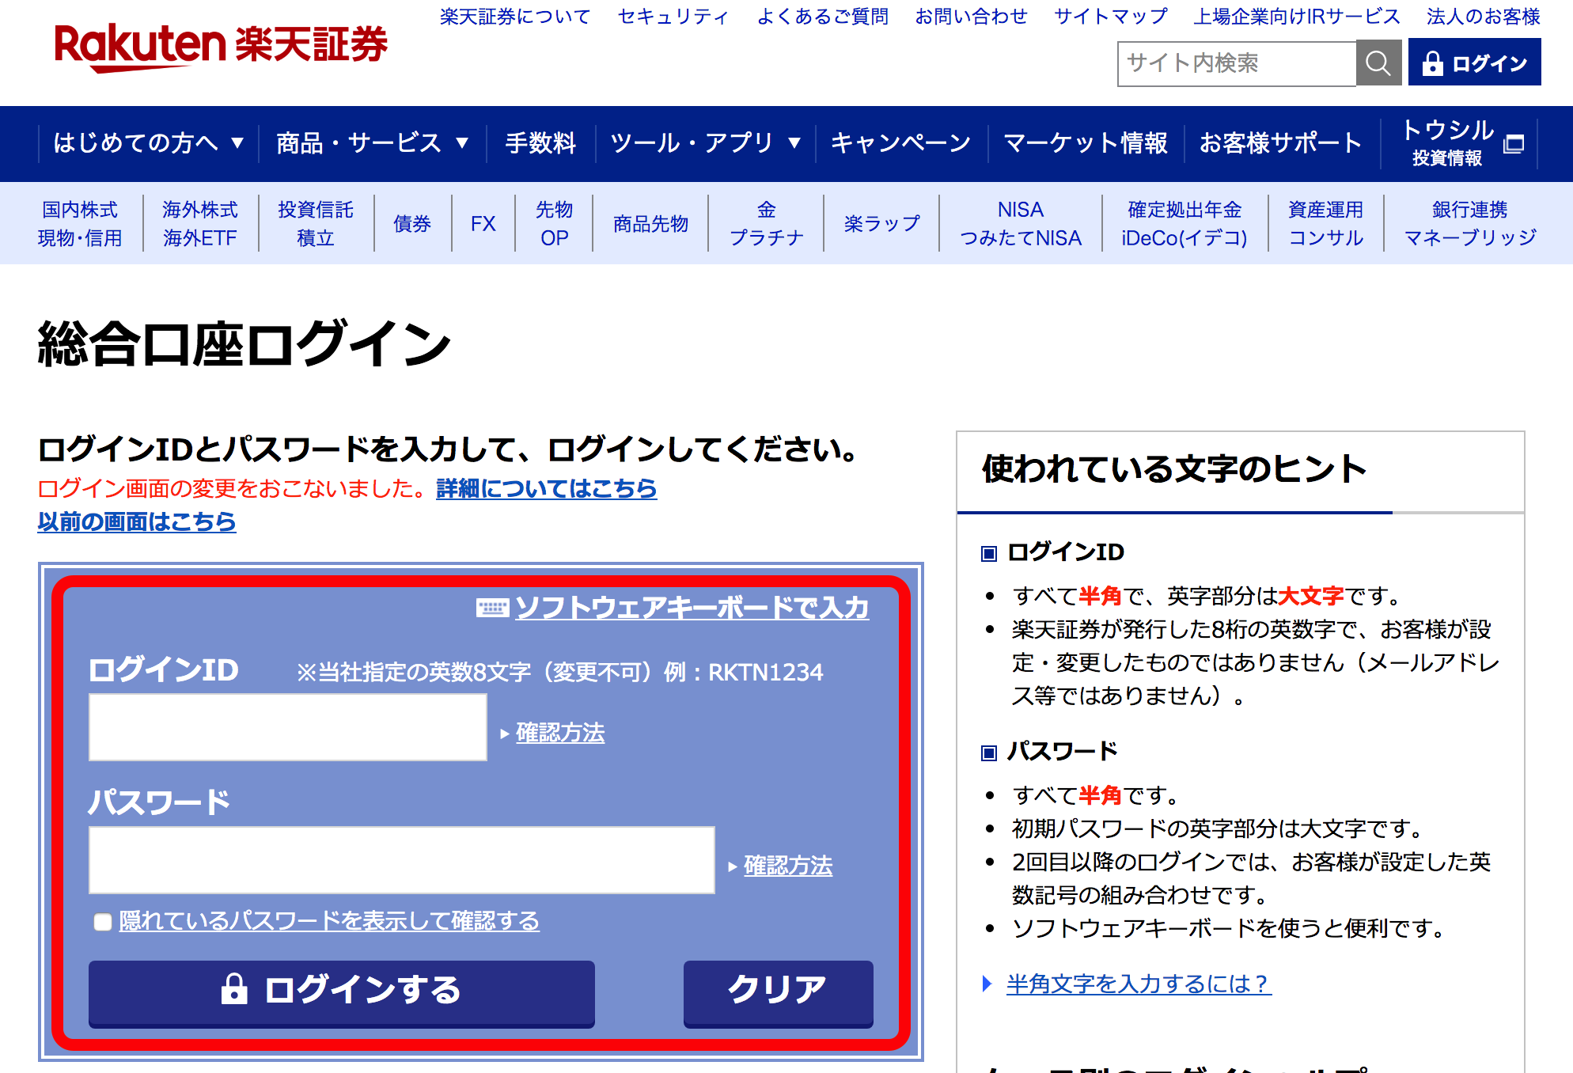Viewport: 1573px width, 1073px height.
Task: Expand the はじめての方へ dropdown menu
Action: pos(148,143)
